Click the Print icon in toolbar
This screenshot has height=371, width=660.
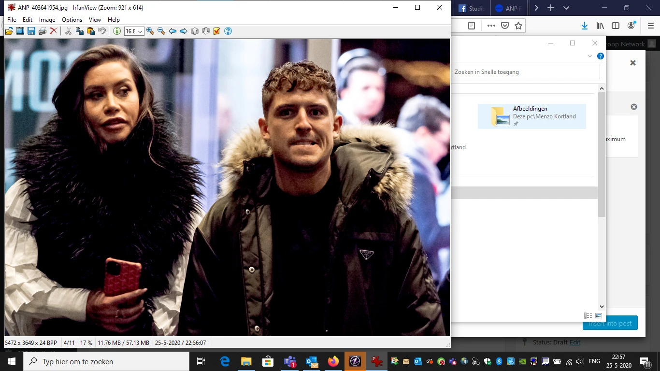click(43, 31)
